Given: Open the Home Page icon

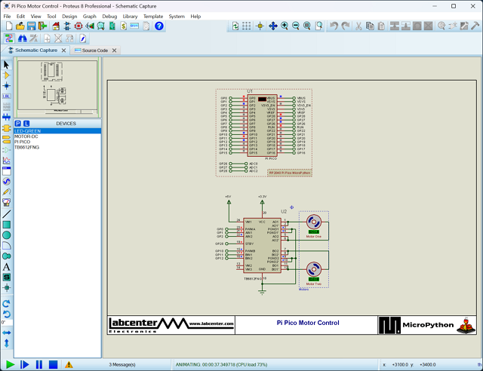Looking at the screenshot, I should (56, 26).
